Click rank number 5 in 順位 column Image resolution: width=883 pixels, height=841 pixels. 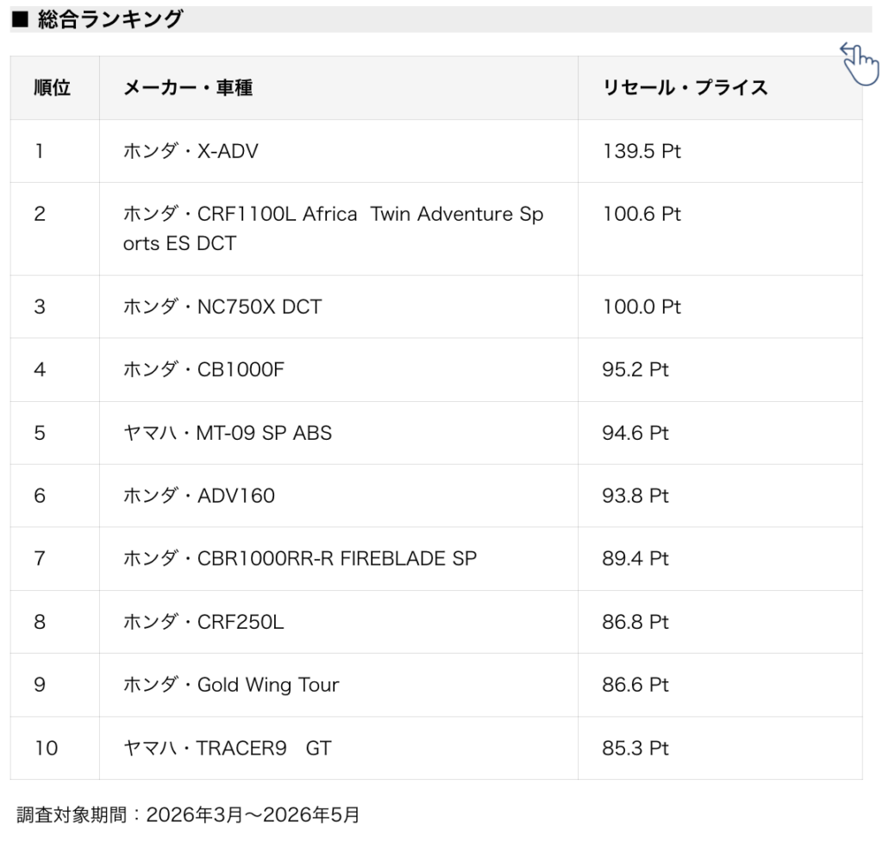(x=40, y=433)
